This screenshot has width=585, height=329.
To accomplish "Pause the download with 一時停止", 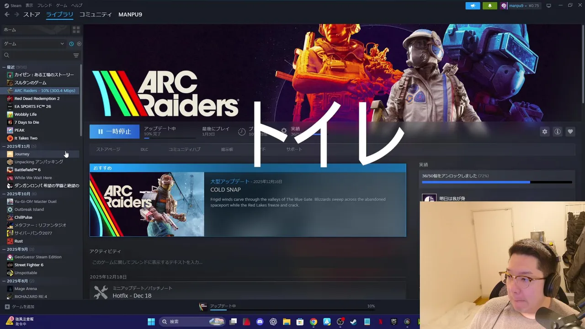I will 114,132.
